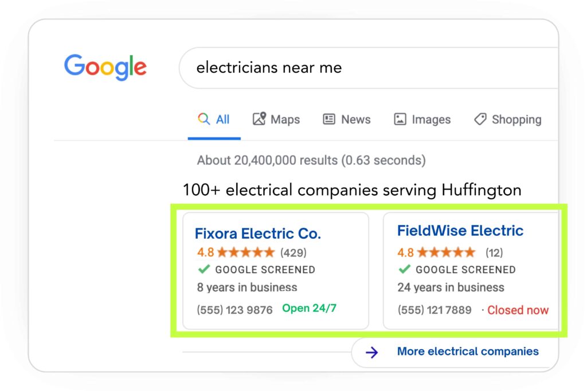Select the Shopping tag icon

tap(479, 119)
